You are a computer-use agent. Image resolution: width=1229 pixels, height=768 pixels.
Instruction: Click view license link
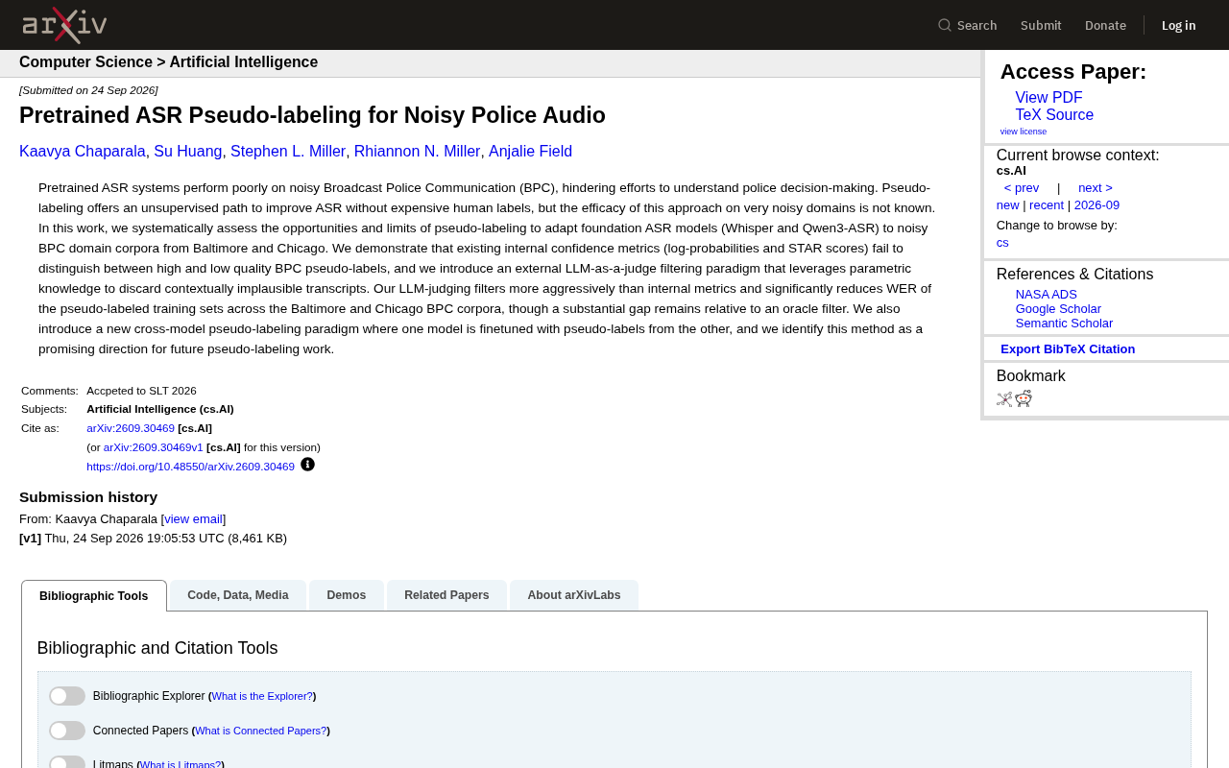tap(1024, 132)
